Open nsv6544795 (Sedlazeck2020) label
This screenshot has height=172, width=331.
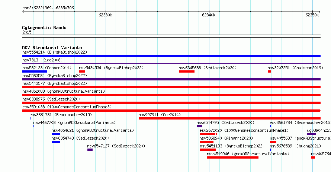[x=225, y=122]
